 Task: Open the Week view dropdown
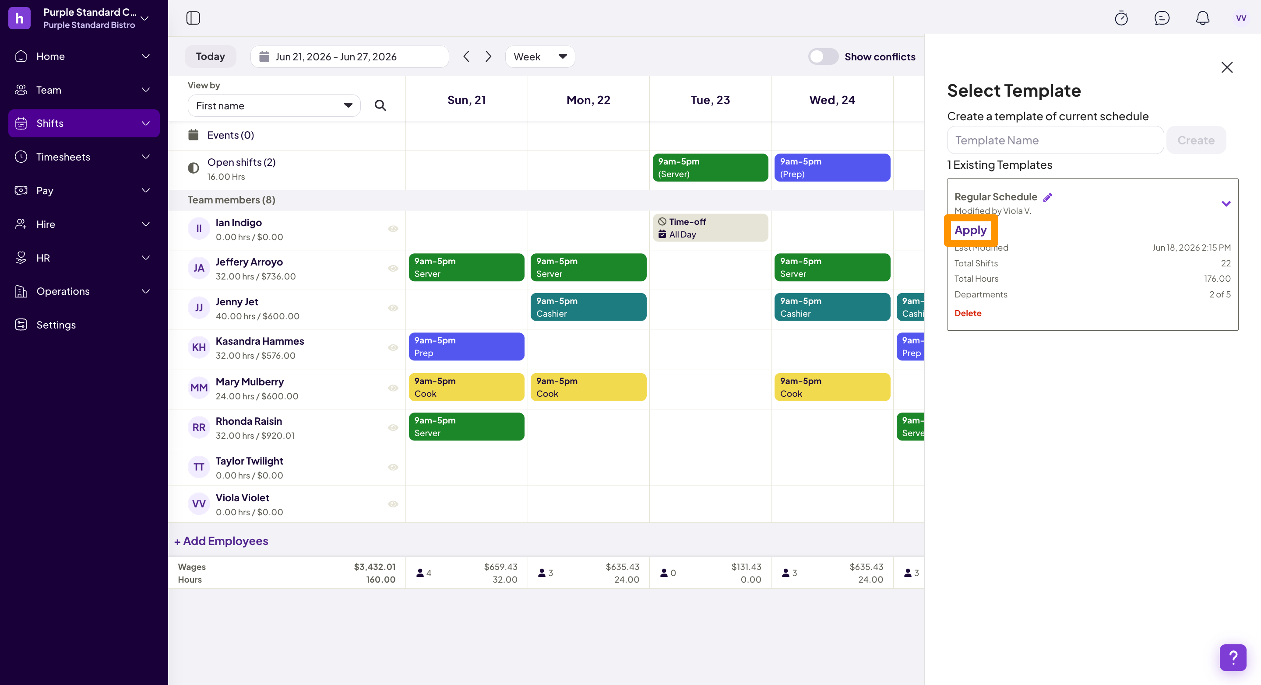(x=539, y=57)
